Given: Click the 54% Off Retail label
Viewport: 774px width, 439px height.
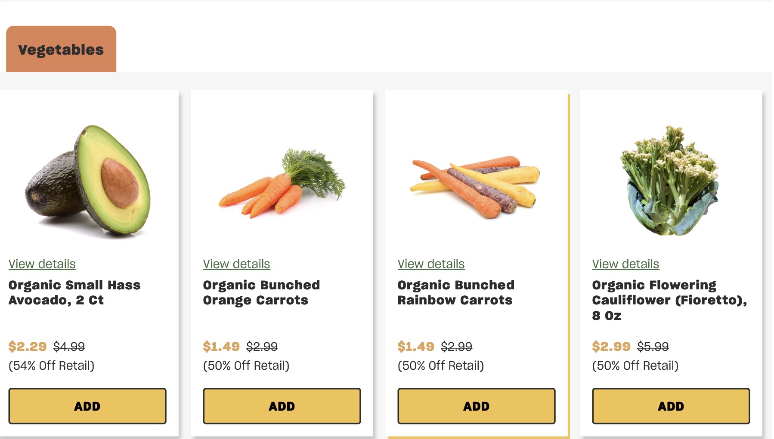Looking at the screenshot, I should (x=51, y=365).
